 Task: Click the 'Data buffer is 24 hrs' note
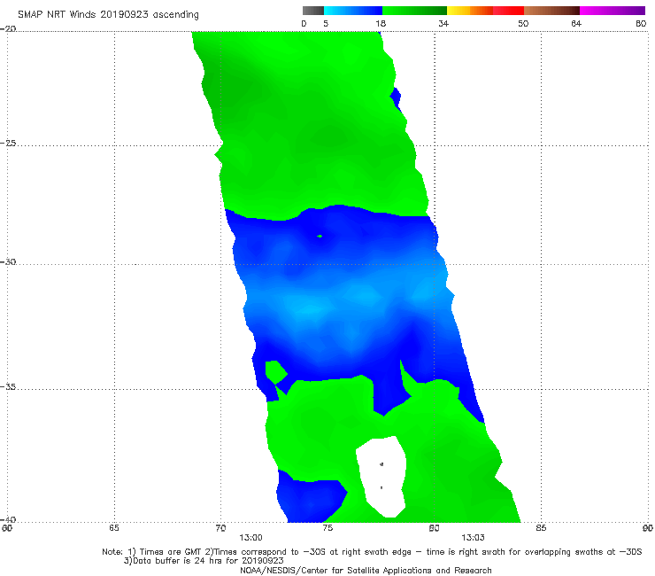click(x=204, y=561)
